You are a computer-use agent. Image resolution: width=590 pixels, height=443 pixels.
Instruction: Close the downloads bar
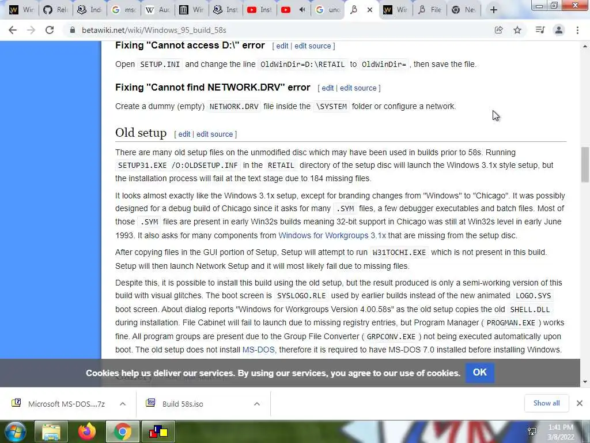tap(580, 403)
